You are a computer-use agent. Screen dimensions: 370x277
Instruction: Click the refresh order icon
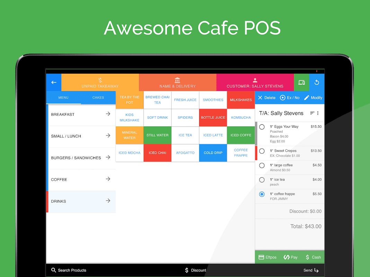(317, 82)
